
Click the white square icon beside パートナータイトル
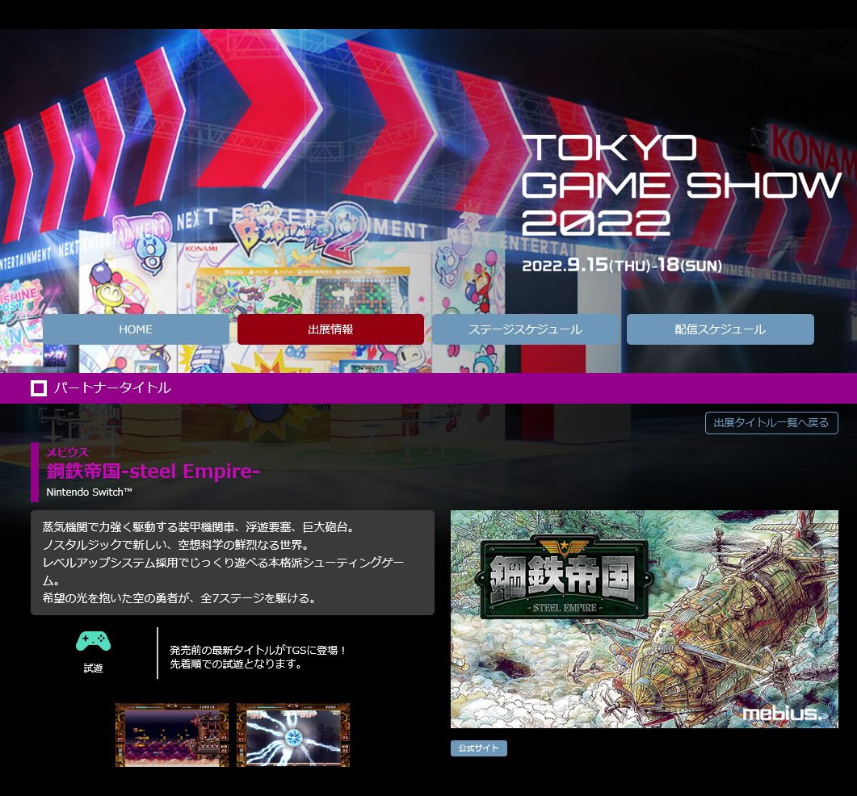click(38, 388)
